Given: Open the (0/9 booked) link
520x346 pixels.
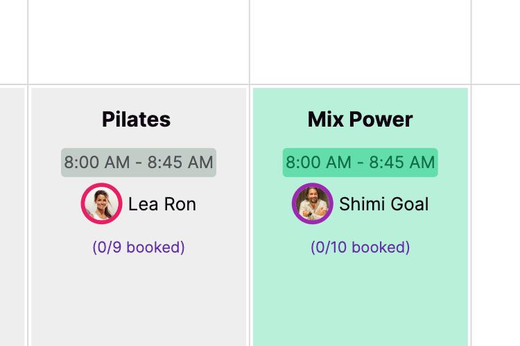Looking at the screenshot, I should pyautogui.click(x=139, y=247).
